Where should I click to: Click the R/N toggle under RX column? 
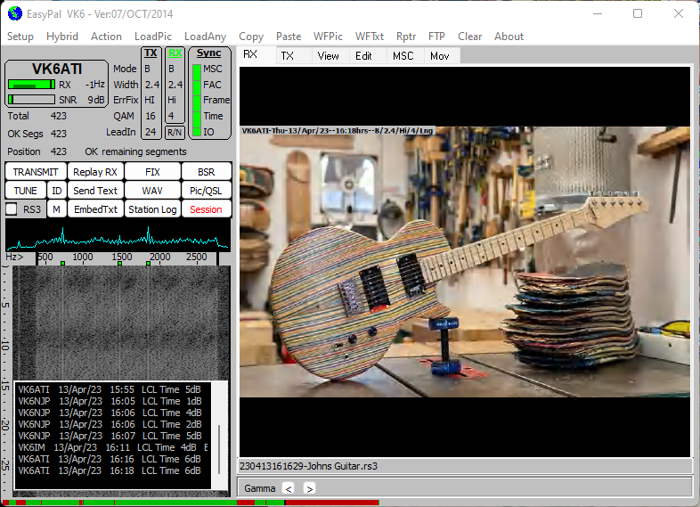pyautogui.click(x=175, y=132)
